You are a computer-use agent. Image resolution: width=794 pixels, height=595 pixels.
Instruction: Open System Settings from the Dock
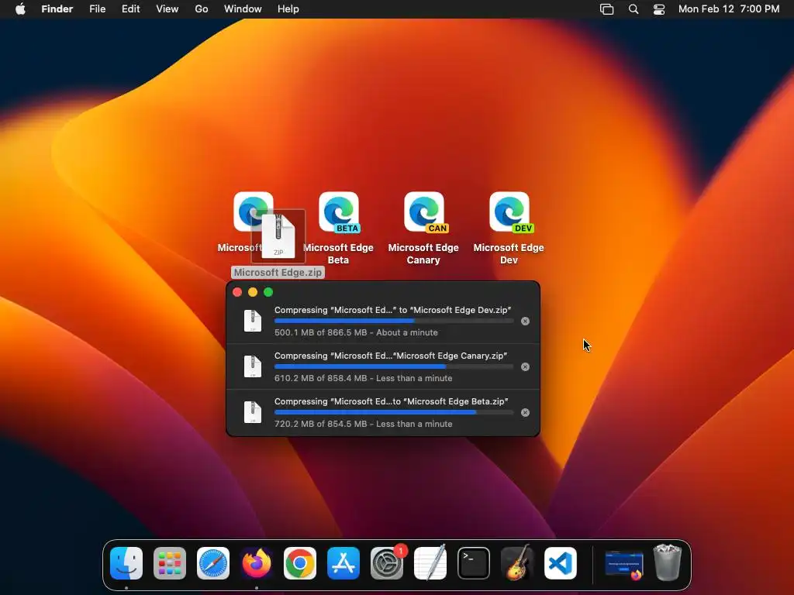pos(387,563)
